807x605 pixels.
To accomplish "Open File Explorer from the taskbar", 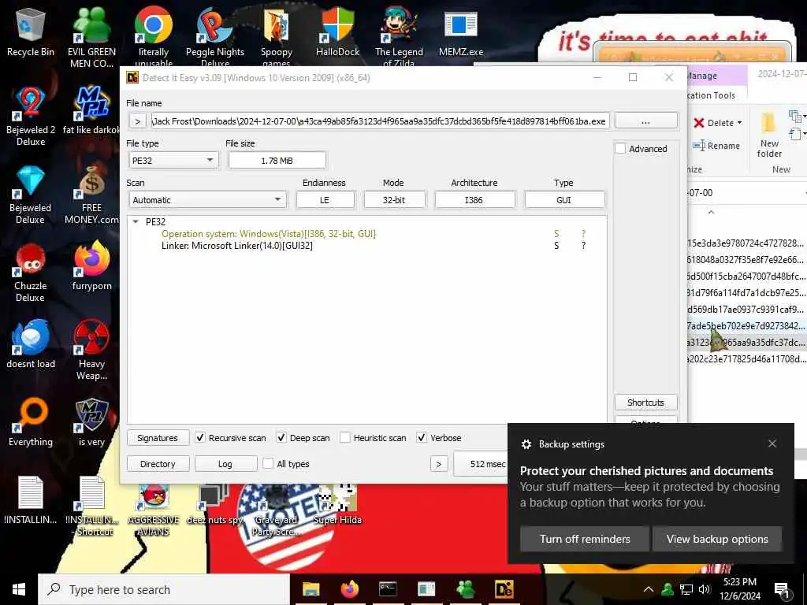I will 311,589.
